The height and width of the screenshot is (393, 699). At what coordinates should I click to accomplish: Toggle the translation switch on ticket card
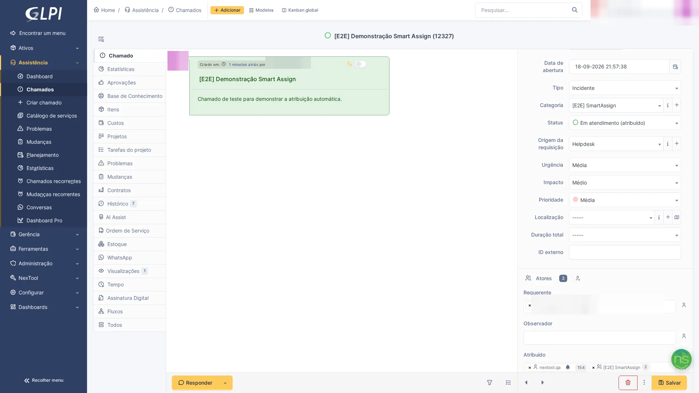click(360, 64)
